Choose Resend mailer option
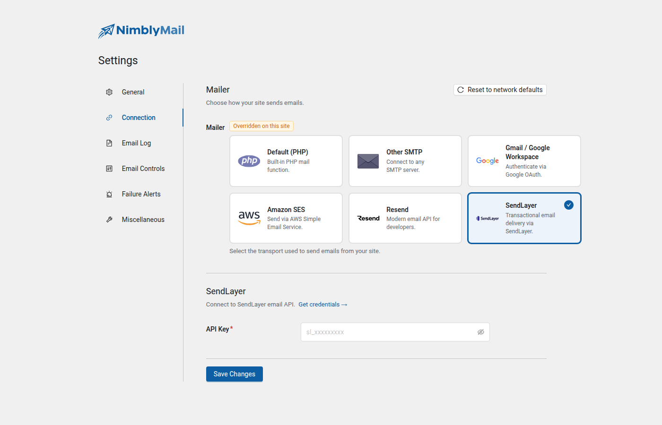662x425 pixels. (405, 218)
